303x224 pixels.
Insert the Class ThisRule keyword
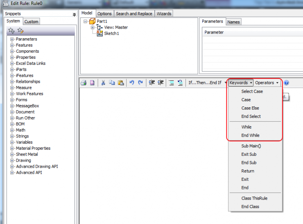tap(254, 198)
